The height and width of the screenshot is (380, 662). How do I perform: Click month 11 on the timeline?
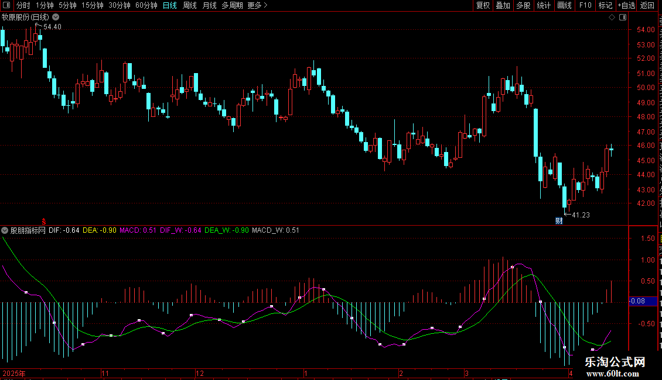105,373
